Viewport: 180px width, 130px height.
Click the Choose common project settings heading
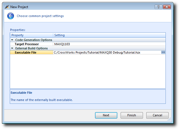40,16
